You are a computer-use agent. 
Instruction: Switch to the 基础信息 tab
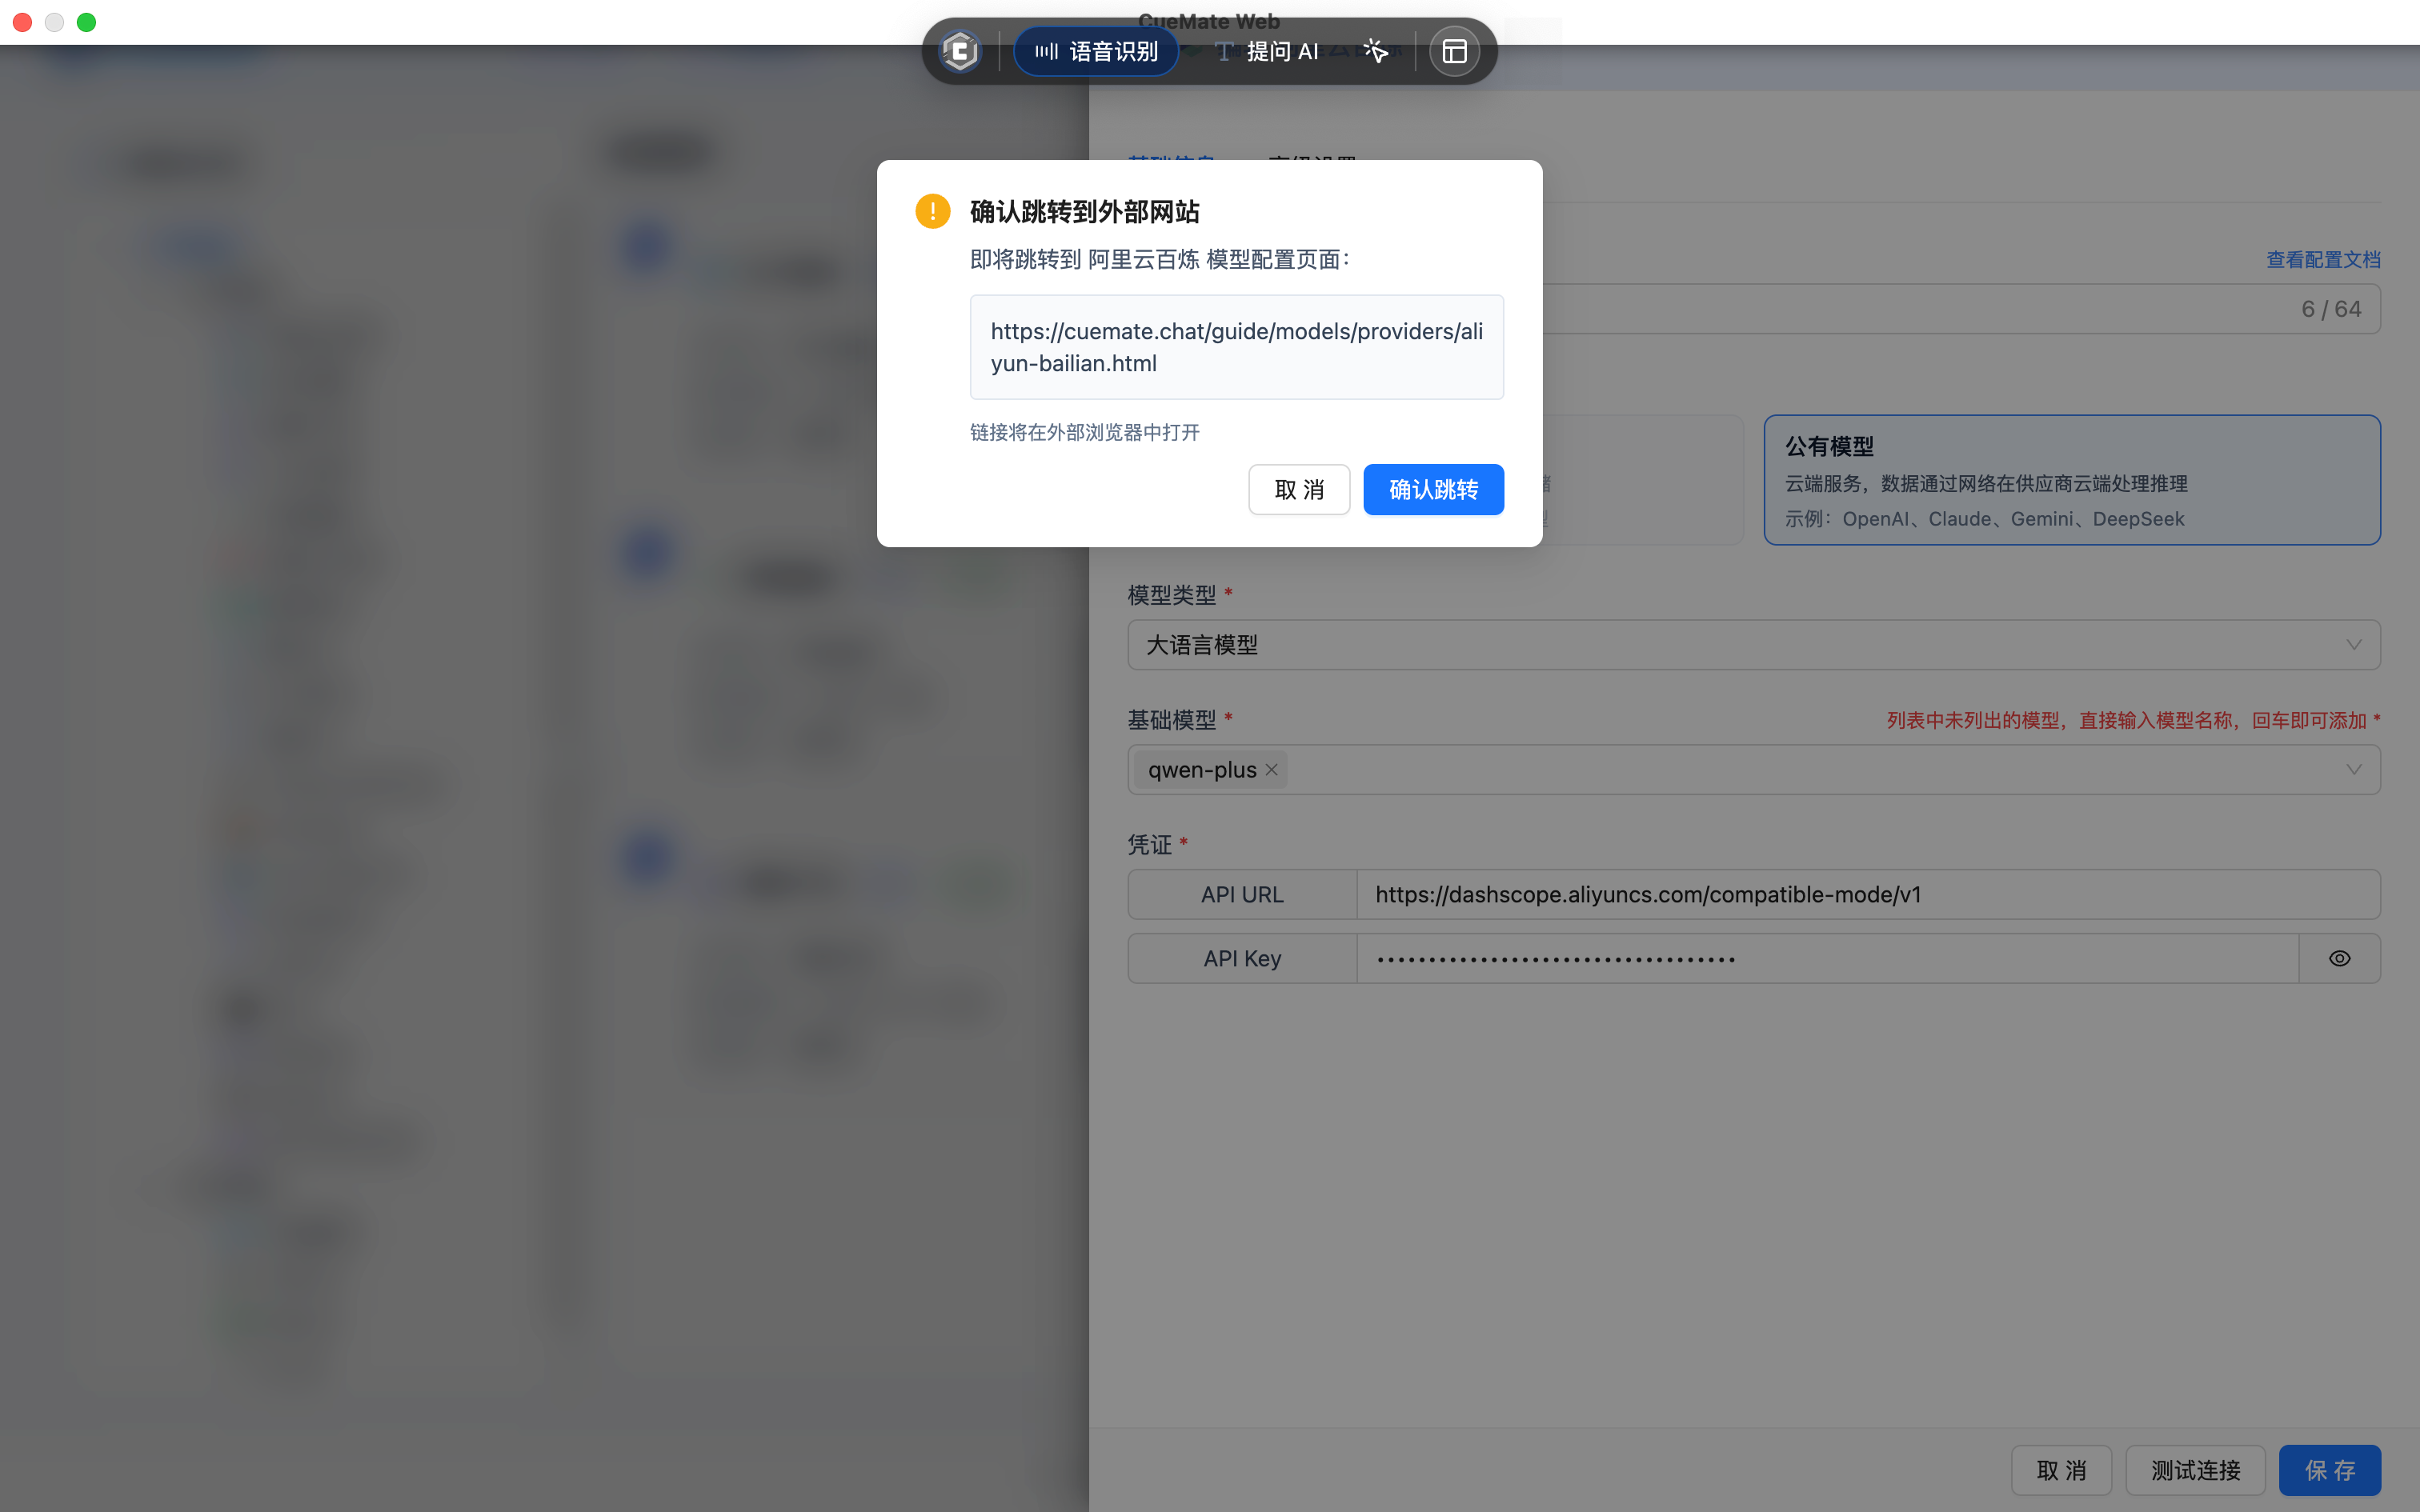point(1170,160)
